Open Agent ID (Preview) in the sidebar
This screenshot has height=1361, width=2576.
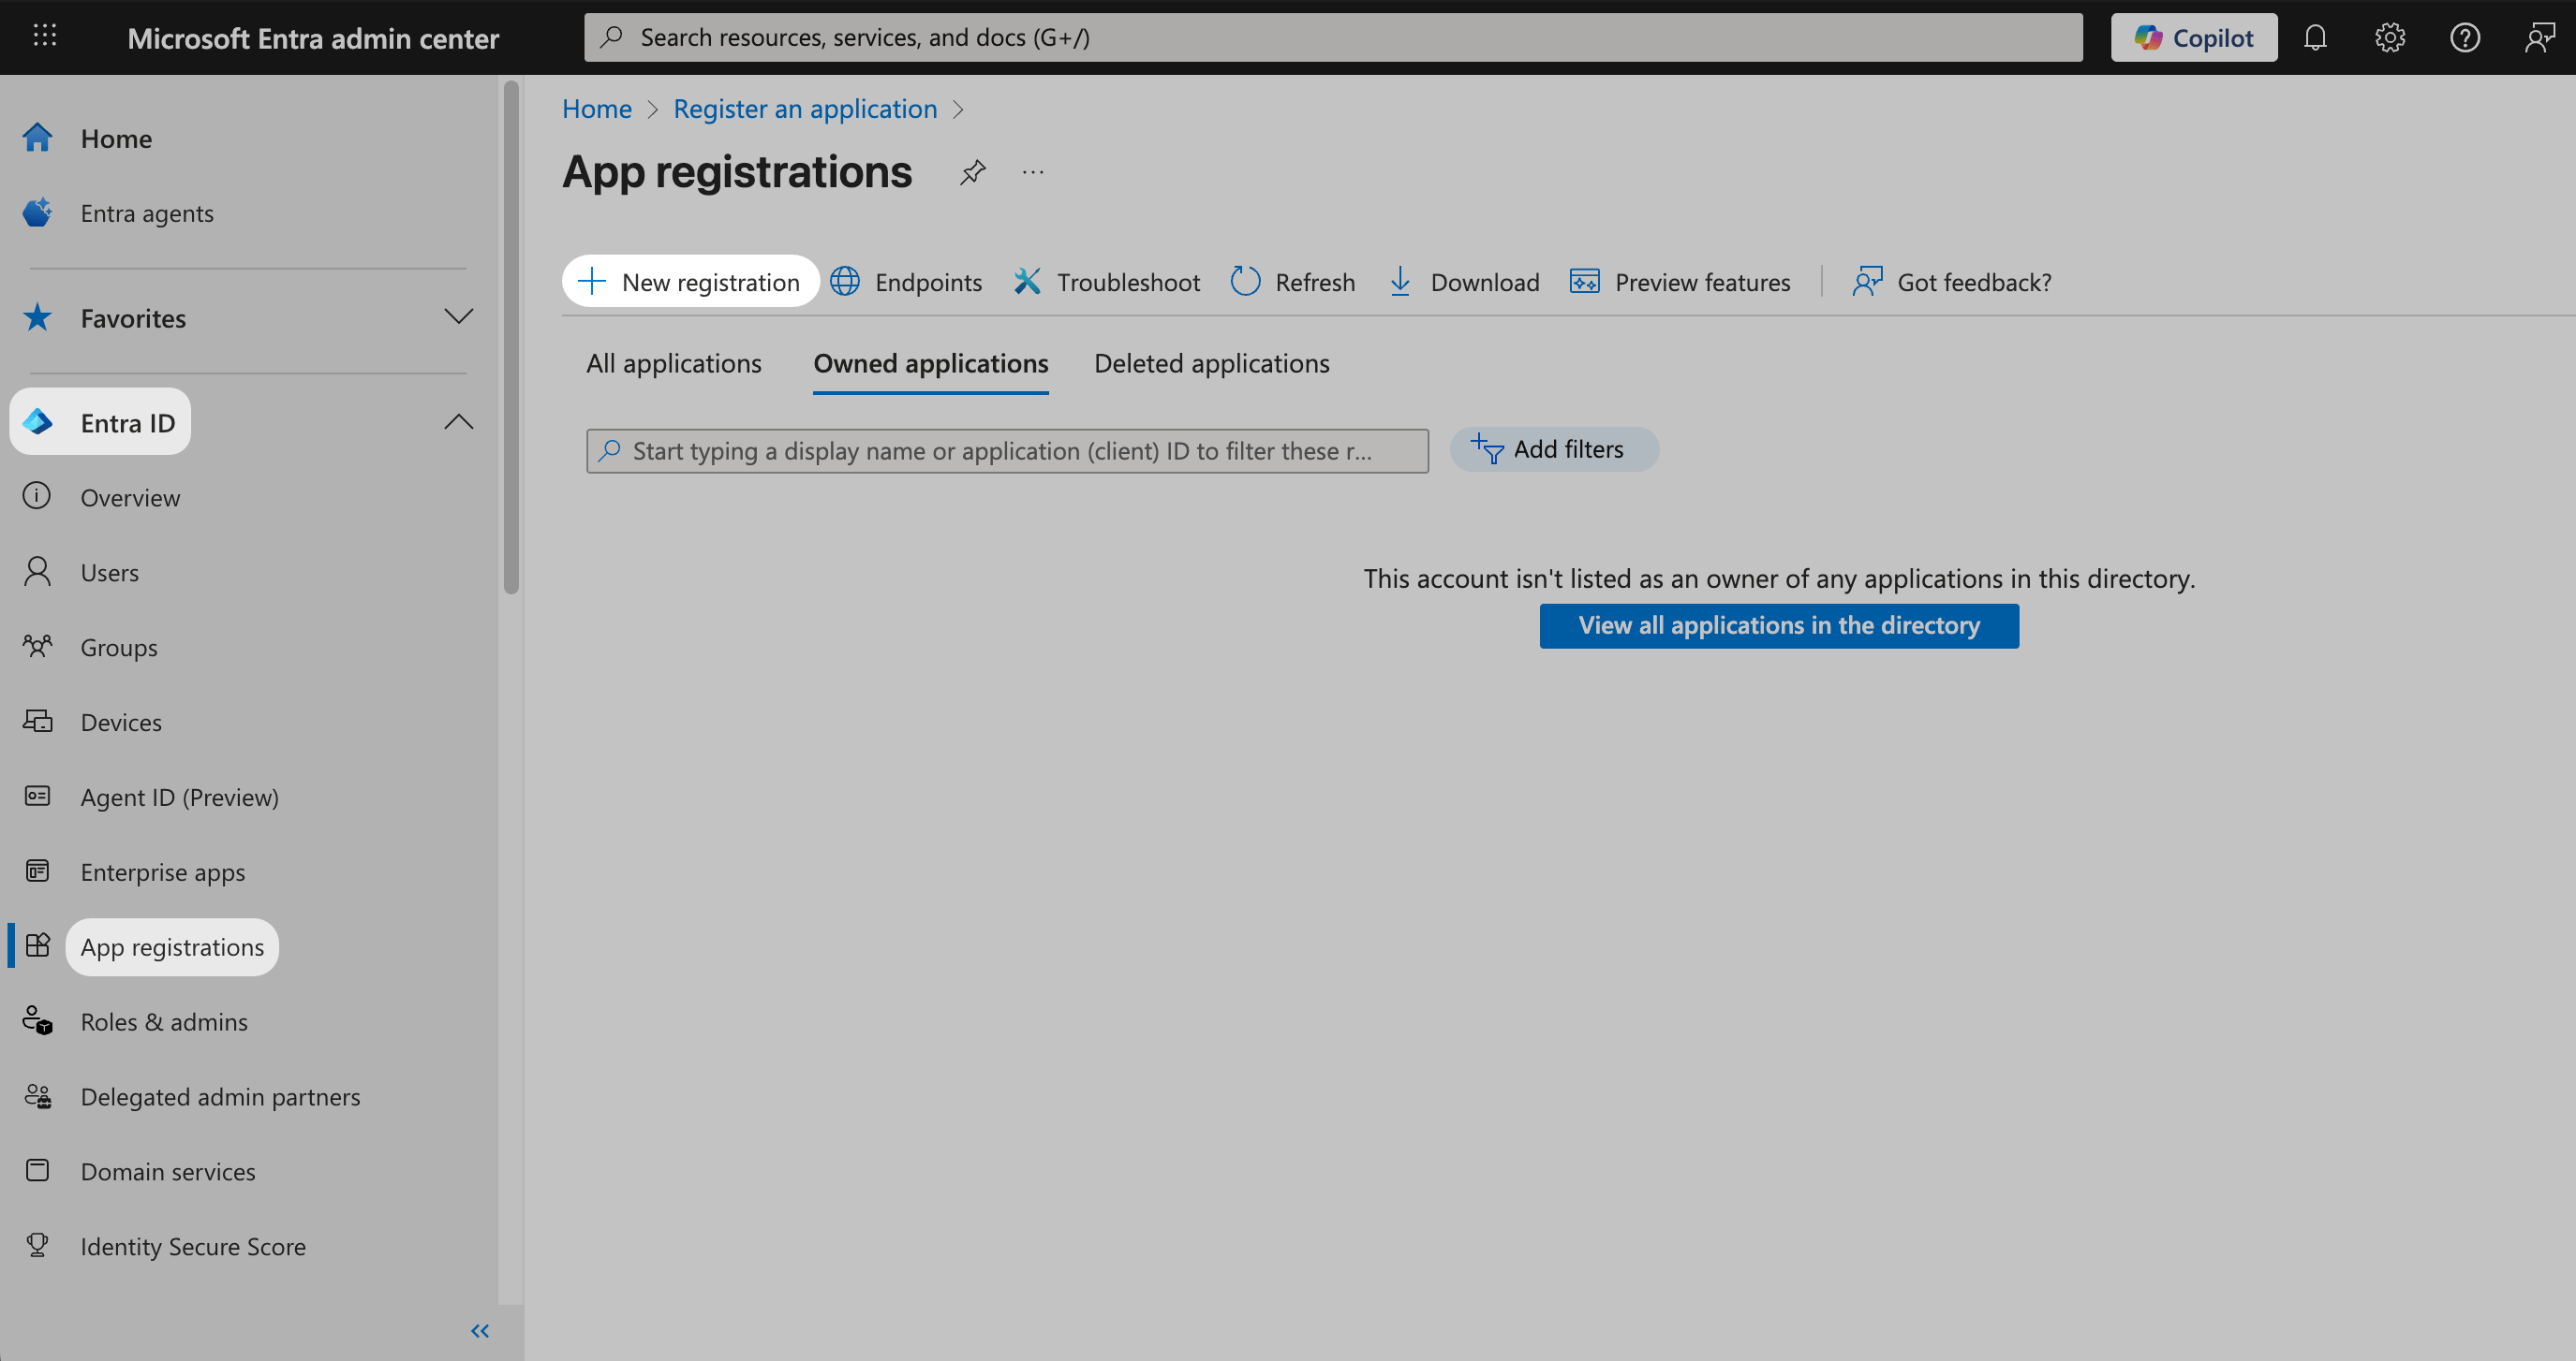tap(180, 798)
